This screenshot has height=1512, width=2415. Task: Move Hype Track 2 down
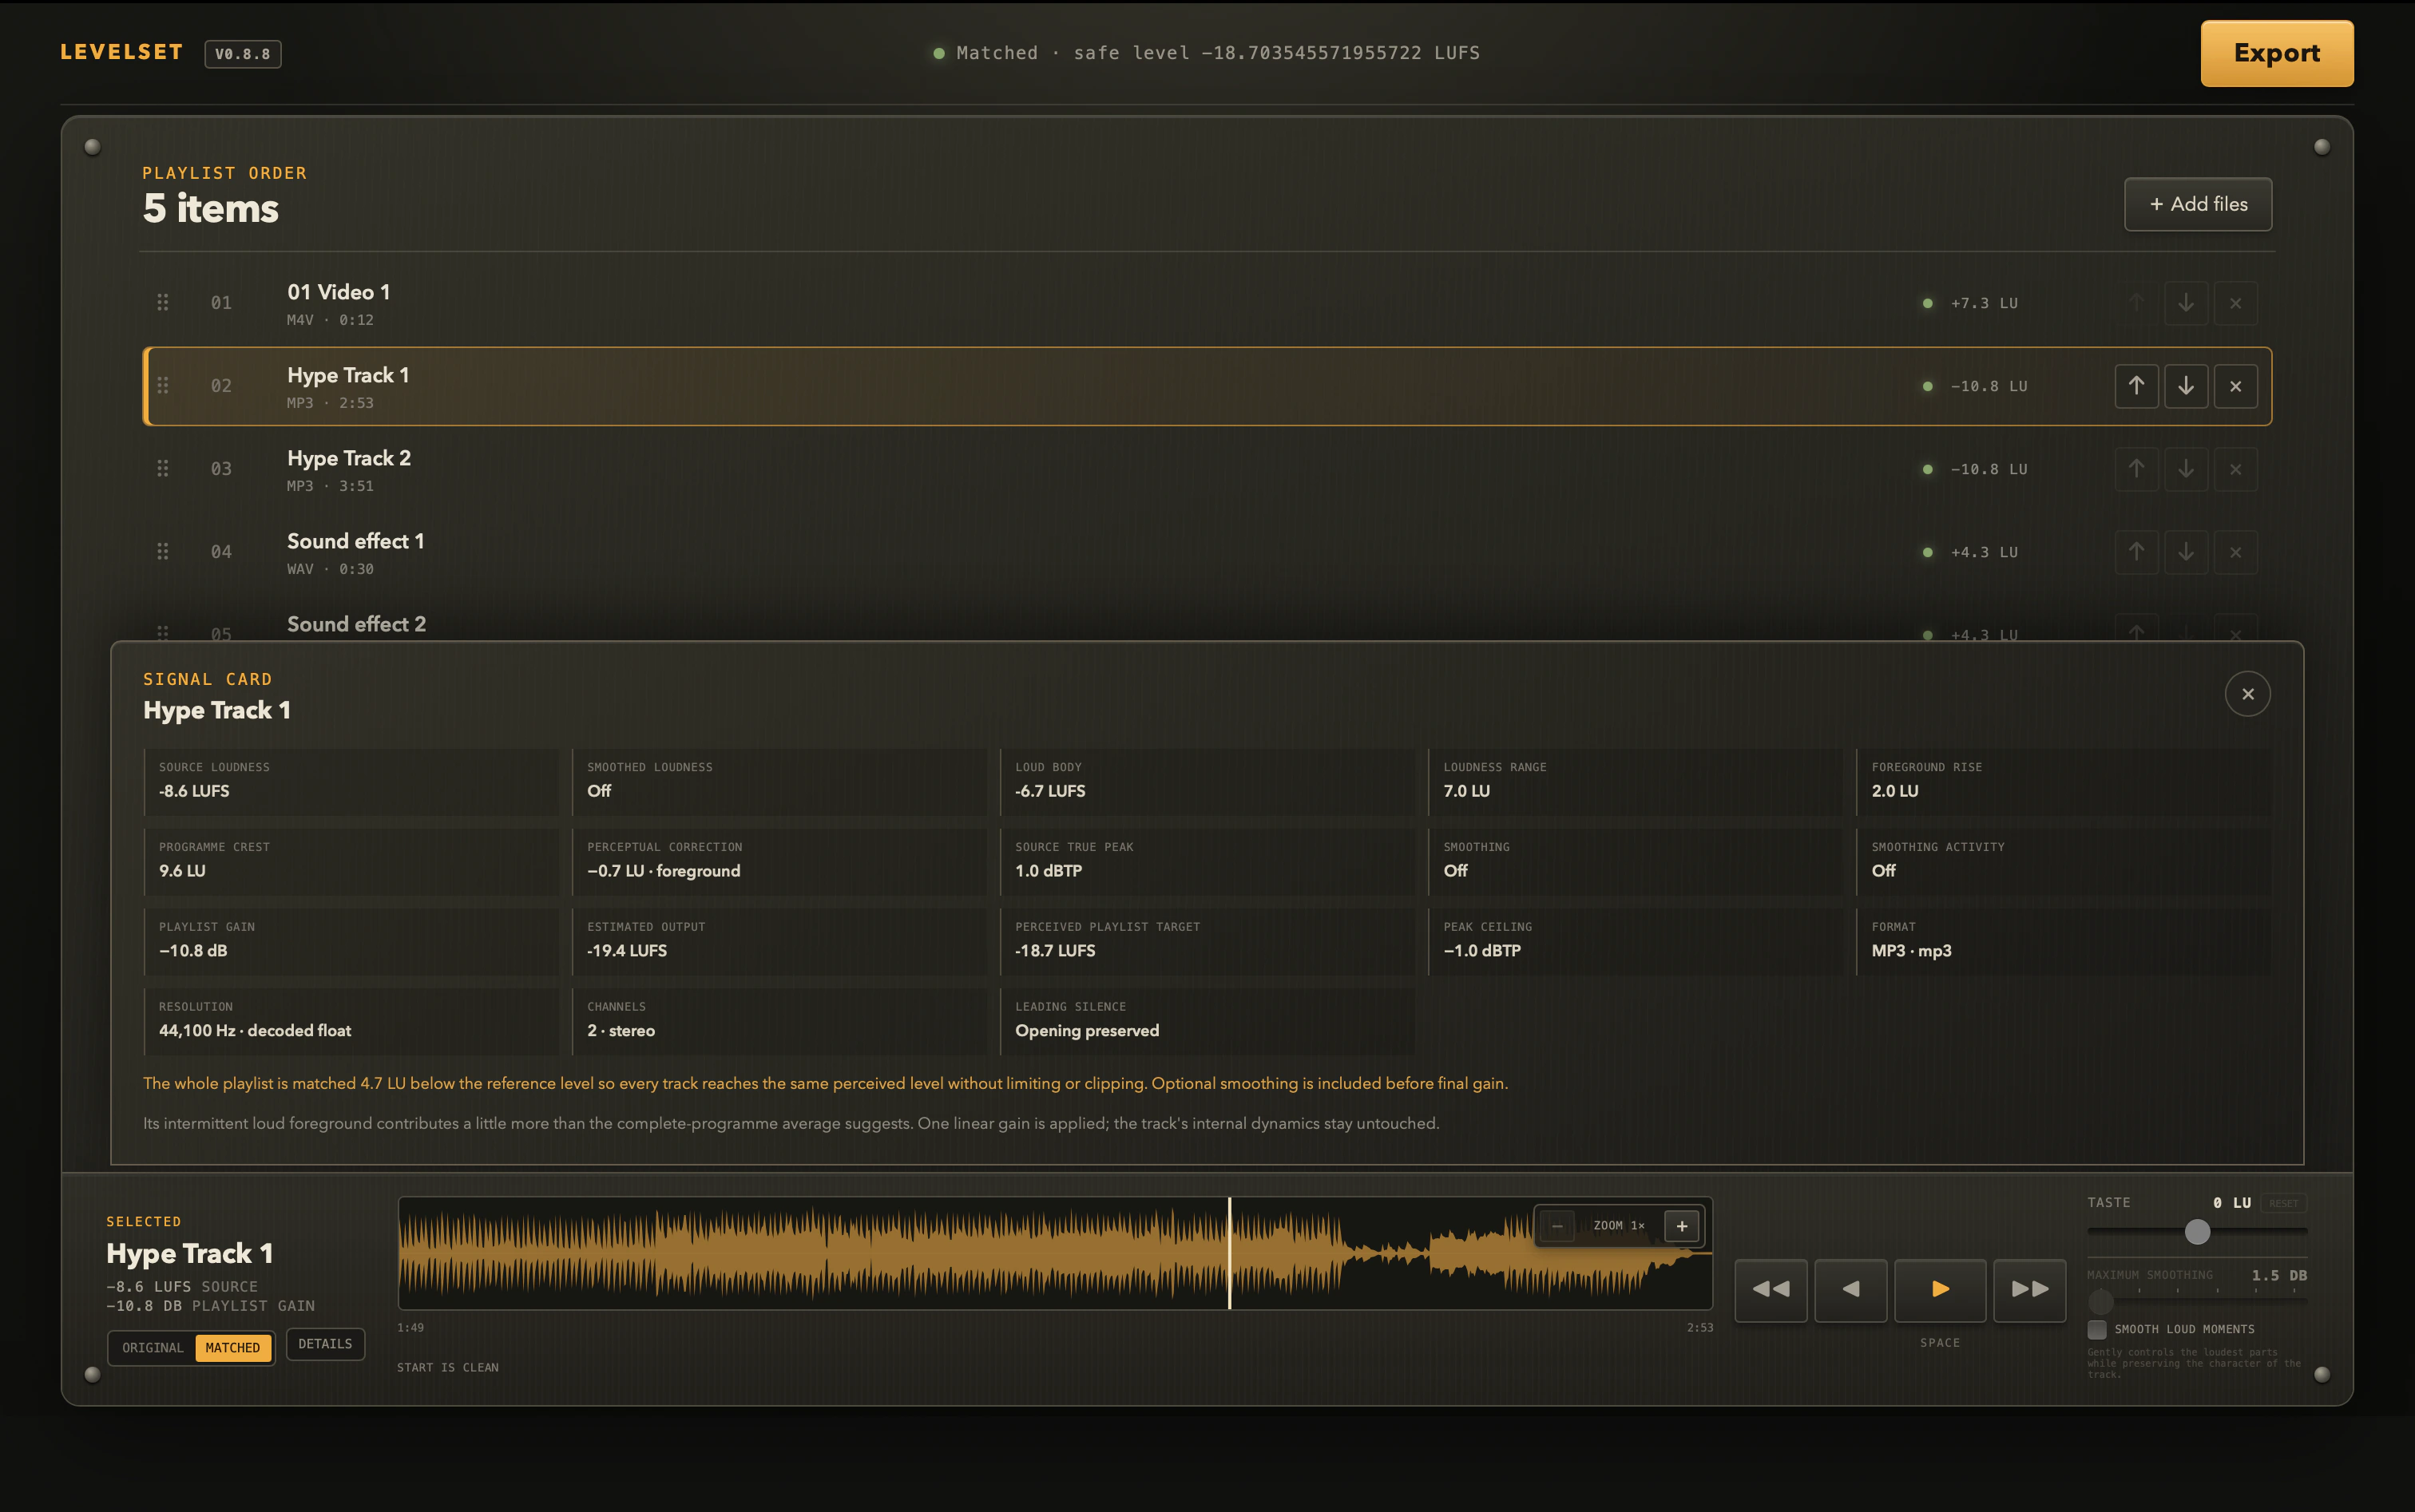[x=2185, y=469]
